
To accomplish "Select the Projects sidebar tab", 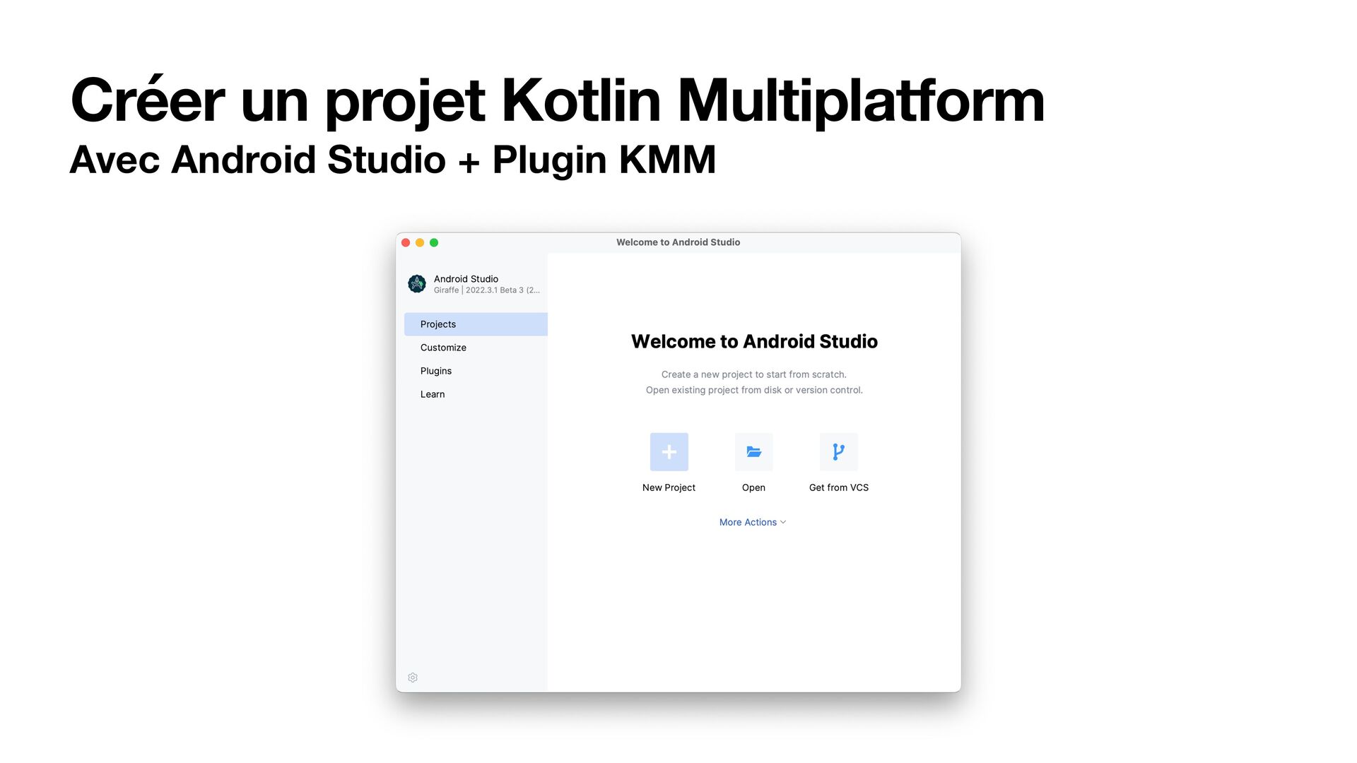I will (x=476, y=324).
